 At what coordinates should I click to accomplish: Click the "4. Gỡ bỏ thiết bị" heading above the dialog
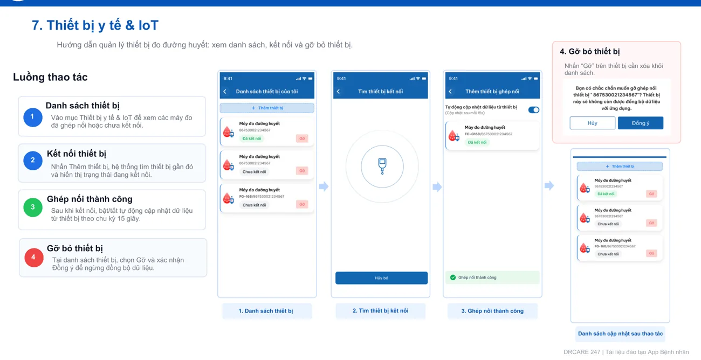tap(590, 52)
